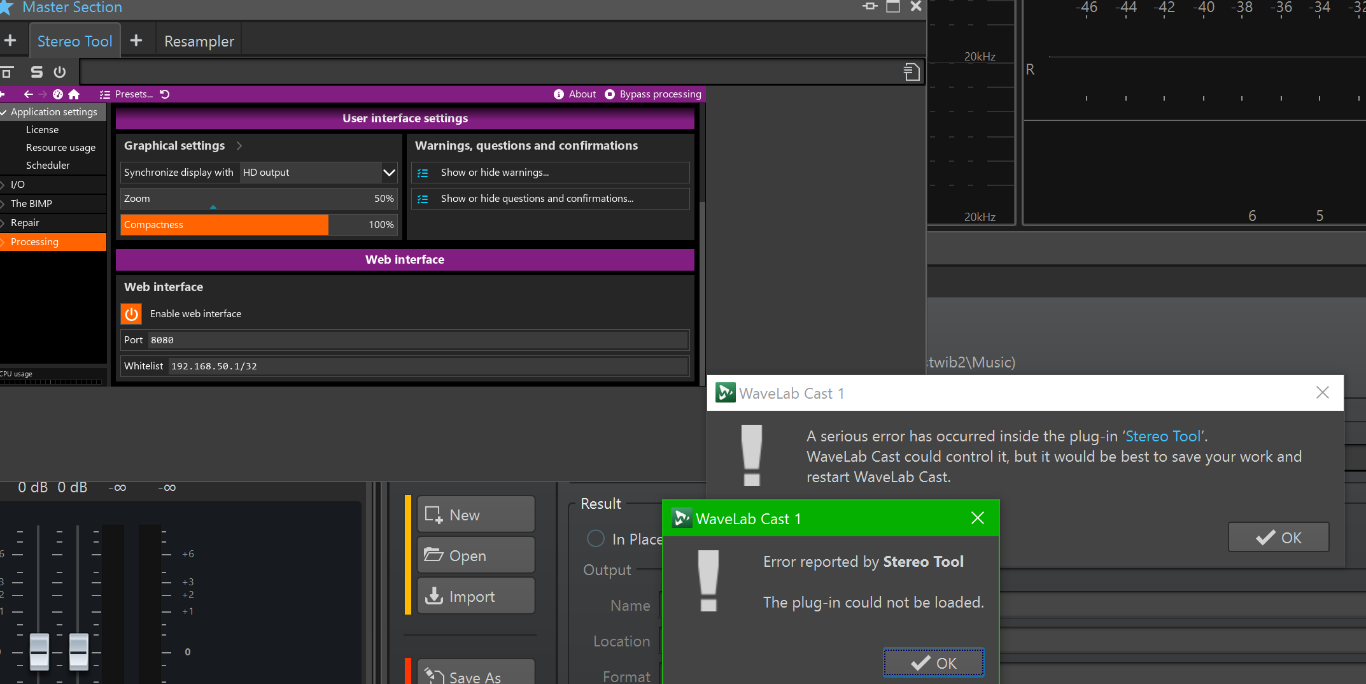This screenshot has height=684, width=1366.
Task: Click the Port input field
Action: (x=418, y=340)
